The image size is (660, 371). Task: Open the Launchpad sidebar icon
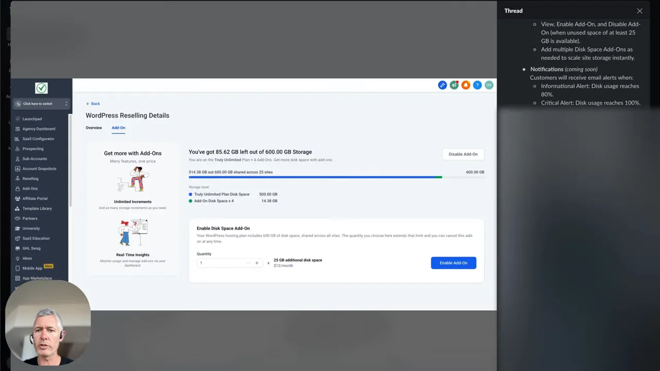(x=18, y=119)
